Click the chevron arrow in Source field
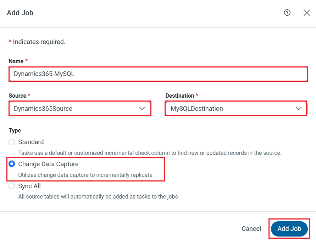This screenshot has width=316, height=244. (x=142, y=108)
